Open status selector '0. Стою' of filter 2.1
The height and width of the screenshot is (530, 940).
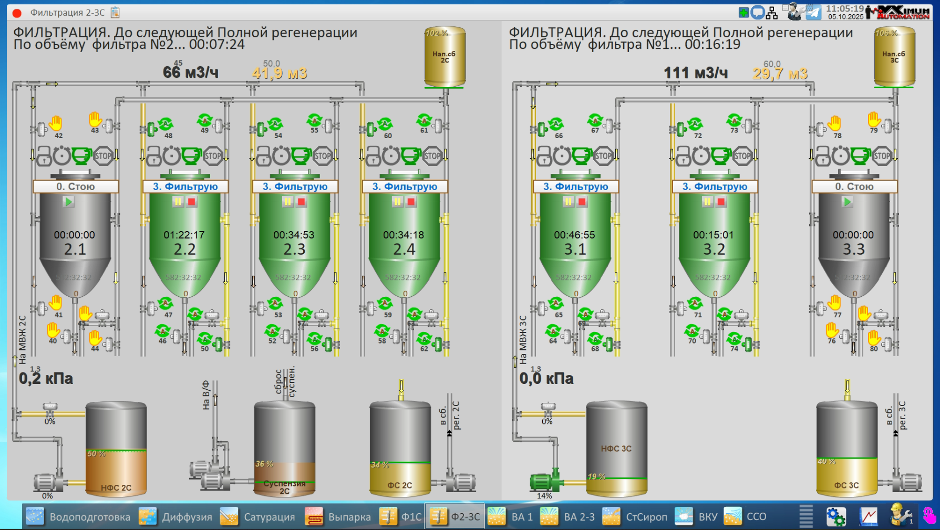click(x=76, y=186)
